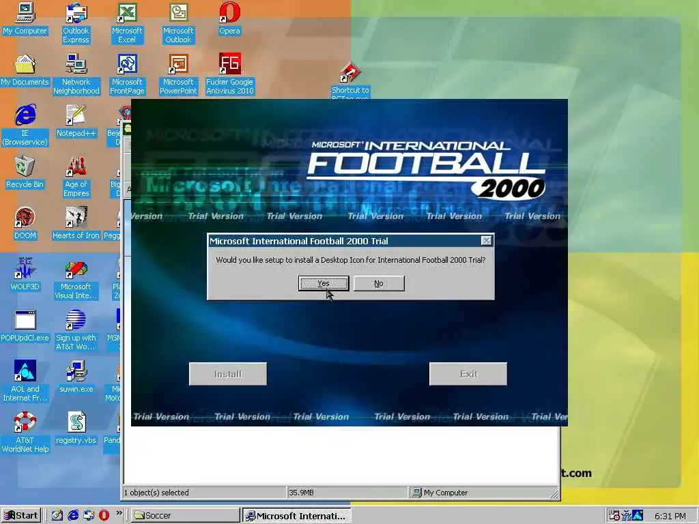Launch Microsoft PowerPoint shortcut
Image resolution: width=699 pixels, height=524 pixels.
[178, 74]
